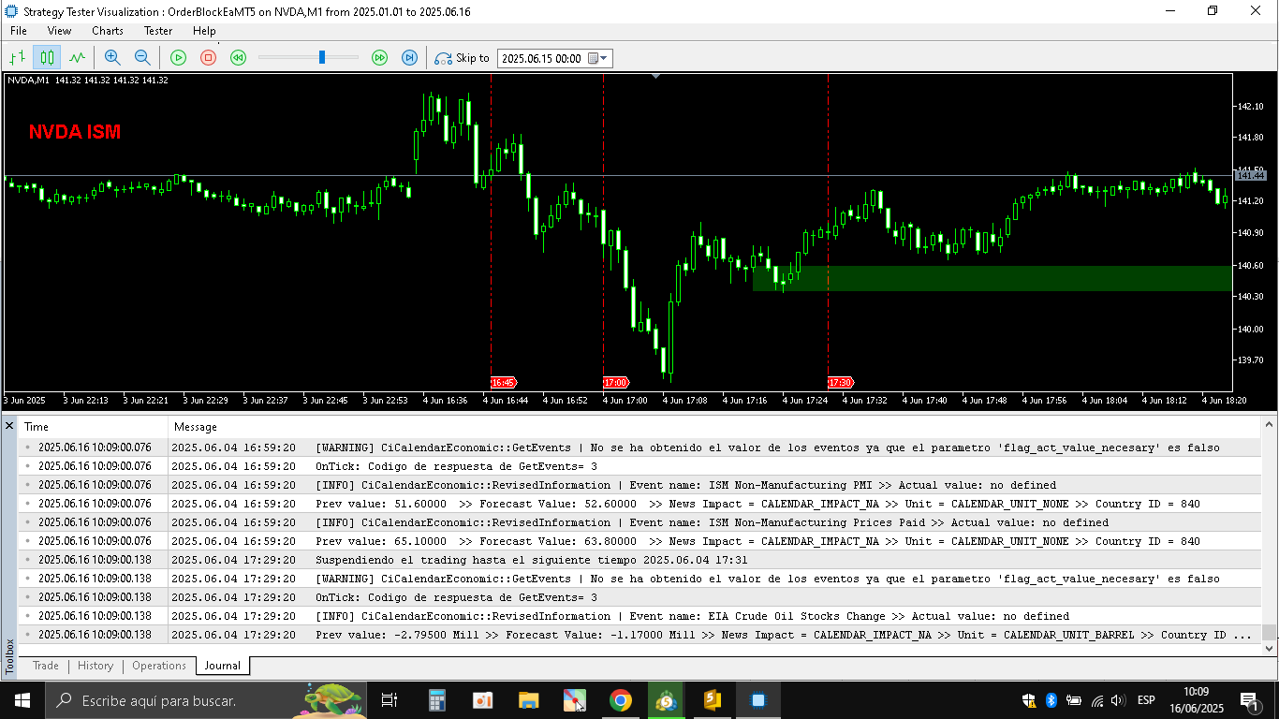Zoom out of the chart
This screenshot has width=1279, height=719.
coord(142,58)
